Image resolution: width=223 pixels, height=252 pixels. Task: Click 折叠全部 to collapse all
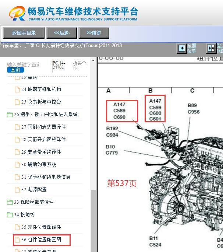coord(79,65)
